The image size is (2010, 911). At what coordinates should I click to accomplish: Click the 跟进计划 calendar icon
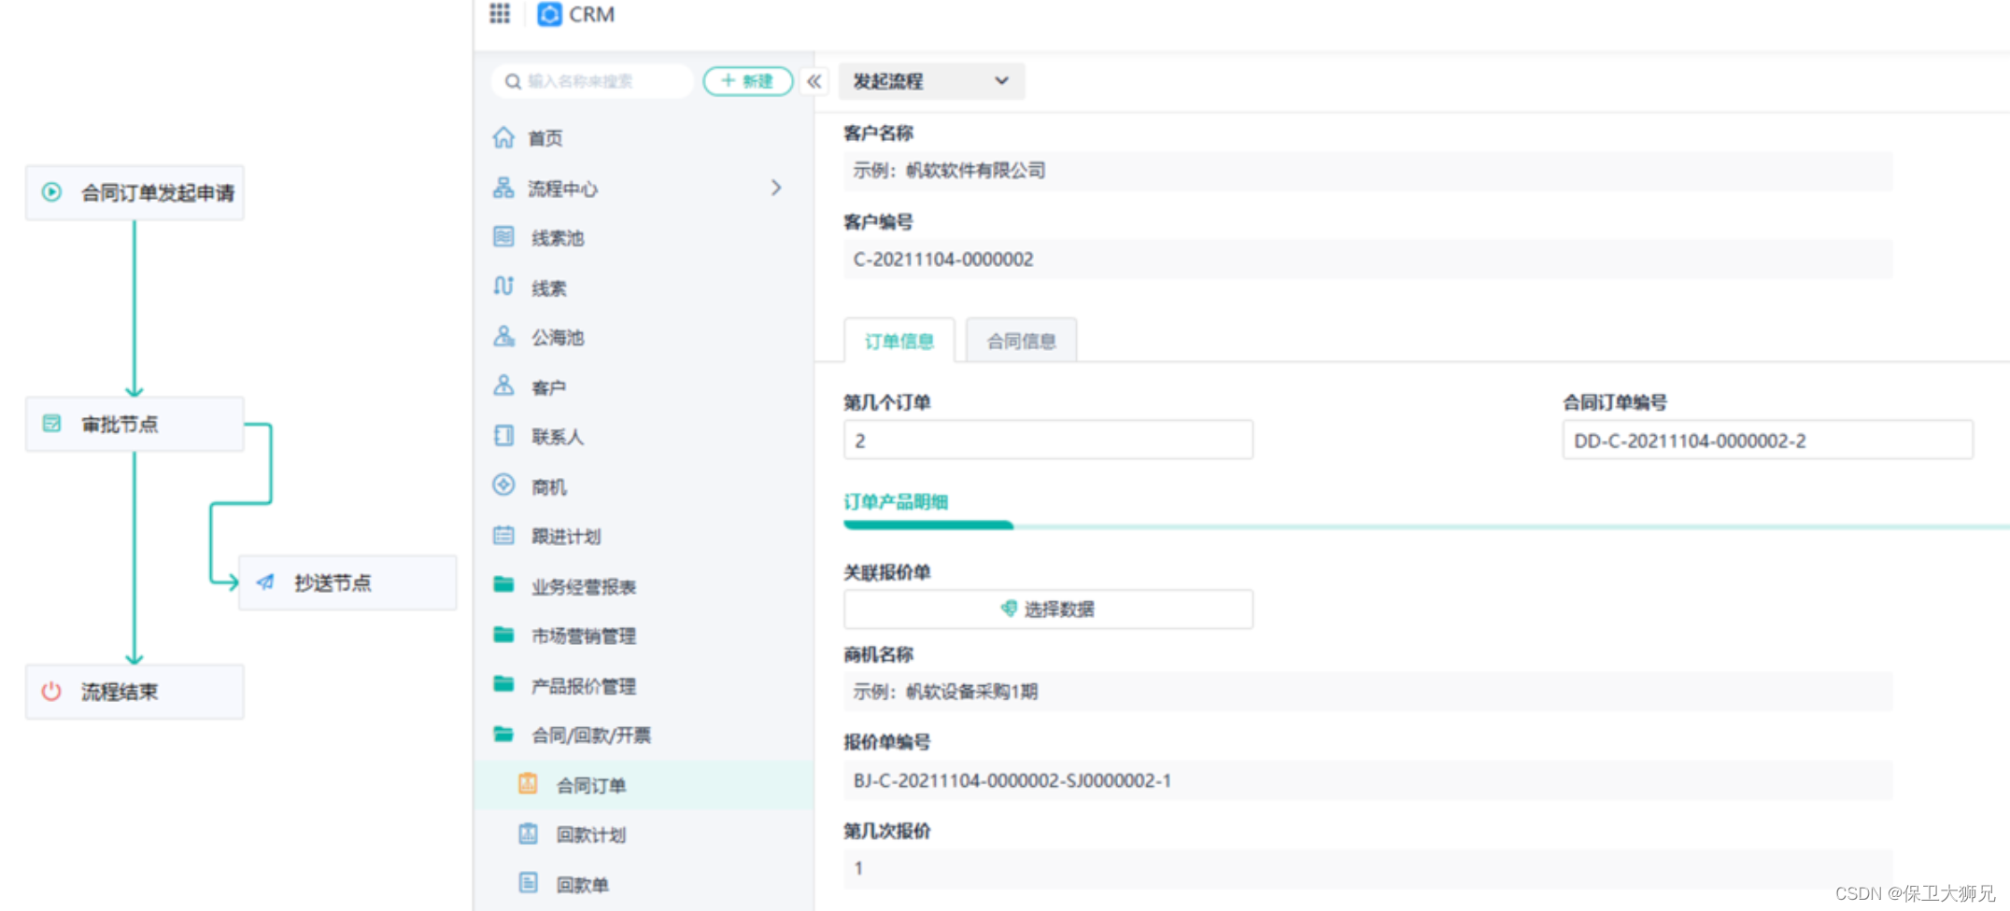503,535
